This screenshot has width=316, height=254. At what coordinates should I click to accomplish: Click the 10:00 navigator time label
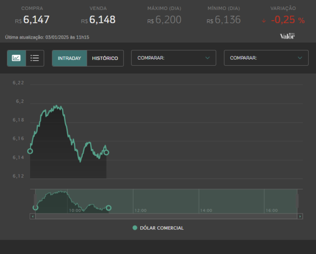coord(75,211)
